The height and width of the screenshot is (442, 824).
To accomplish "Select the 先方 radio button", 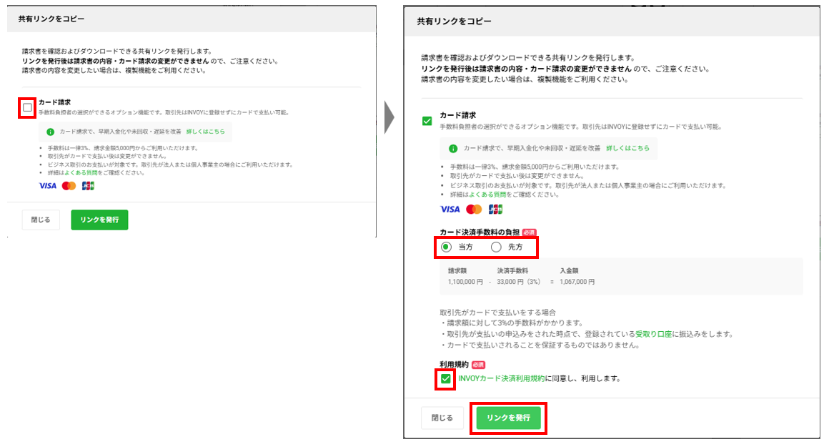I will click(495, 247).
